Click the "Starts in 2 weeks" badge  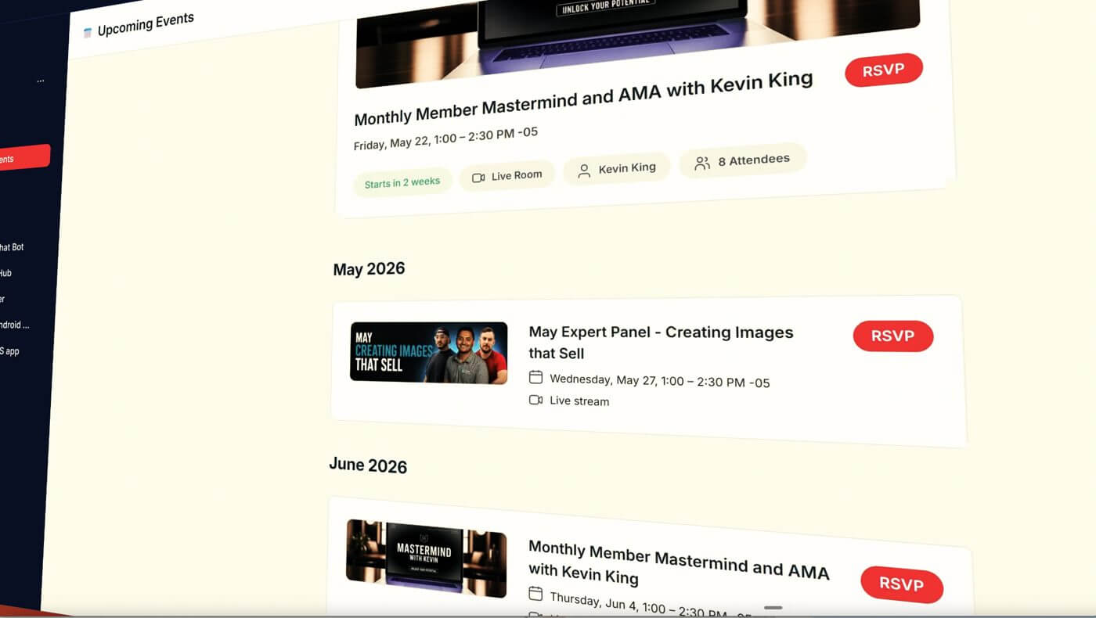coord(402,183)
